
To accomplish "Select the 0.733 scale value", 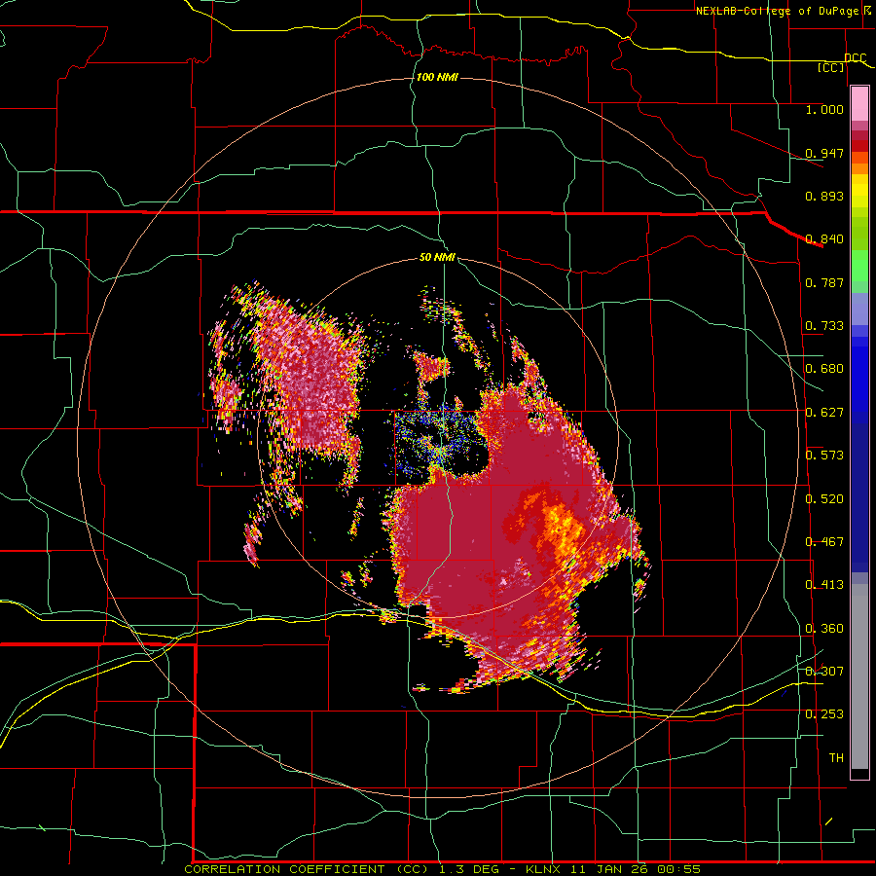I will tap(824, 326).
